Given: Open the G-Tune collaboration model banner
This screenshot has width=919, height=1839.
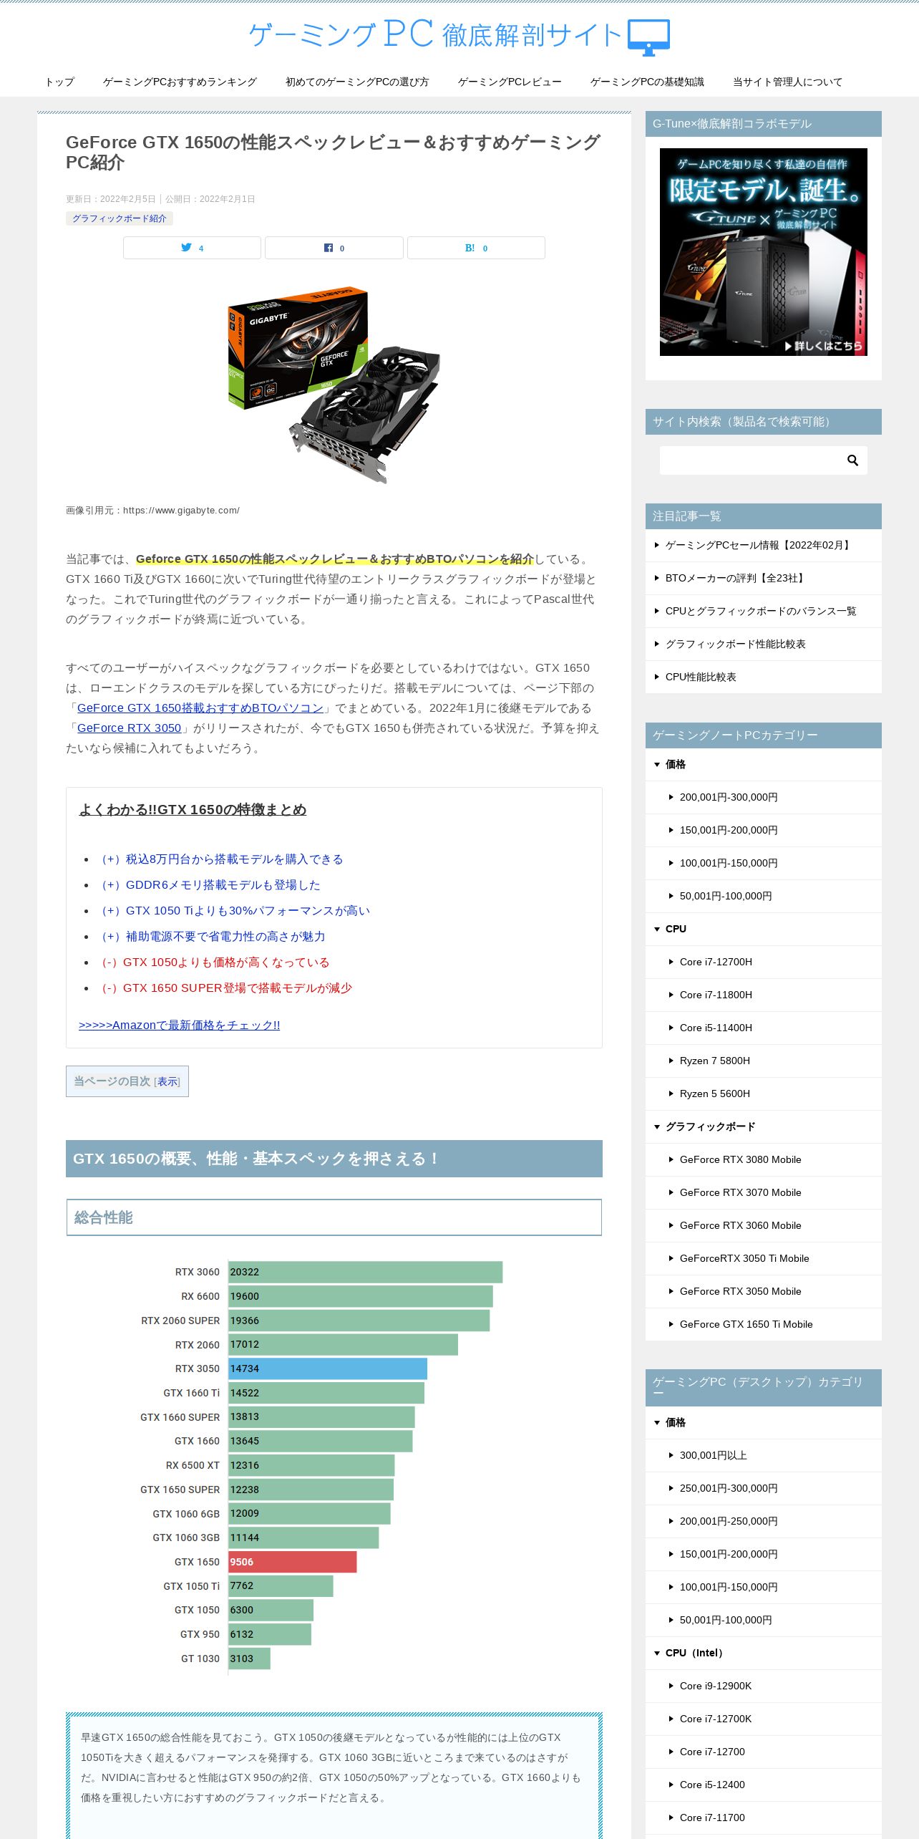Looking at the screenshot, I should 764,252.
